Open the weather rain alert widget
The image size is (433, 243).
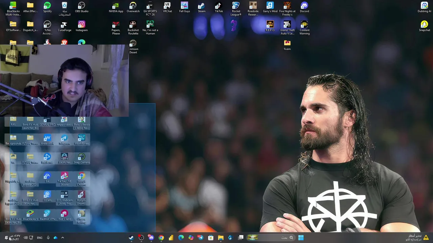(x=417, y=238)
